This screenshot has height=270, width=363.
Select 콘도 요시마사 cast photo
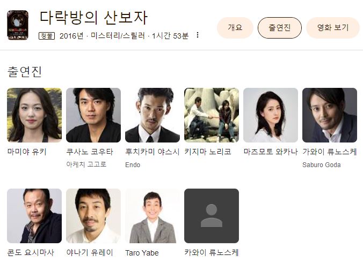(x=34, y=216)
